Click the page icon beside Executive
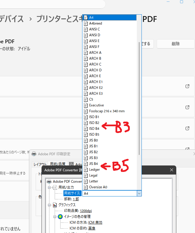 click(86, 105)
